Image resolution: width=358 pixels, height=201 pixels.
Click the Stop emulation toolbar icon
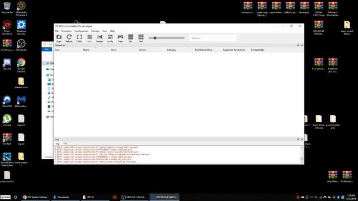[x=89, y=39]
